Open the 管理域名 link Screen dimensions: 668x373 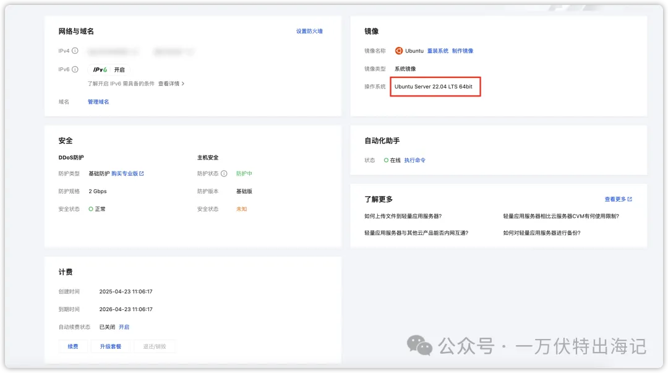click(x=98, y=102)
